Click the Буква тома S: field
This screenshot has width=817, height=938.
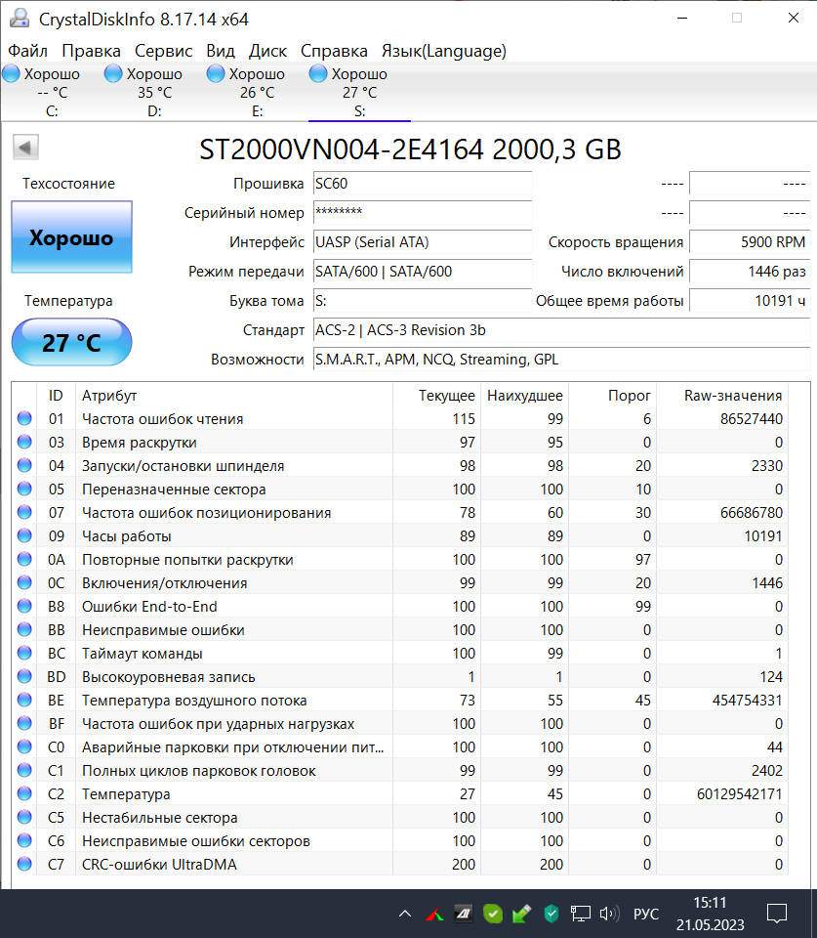coord(423,300)
